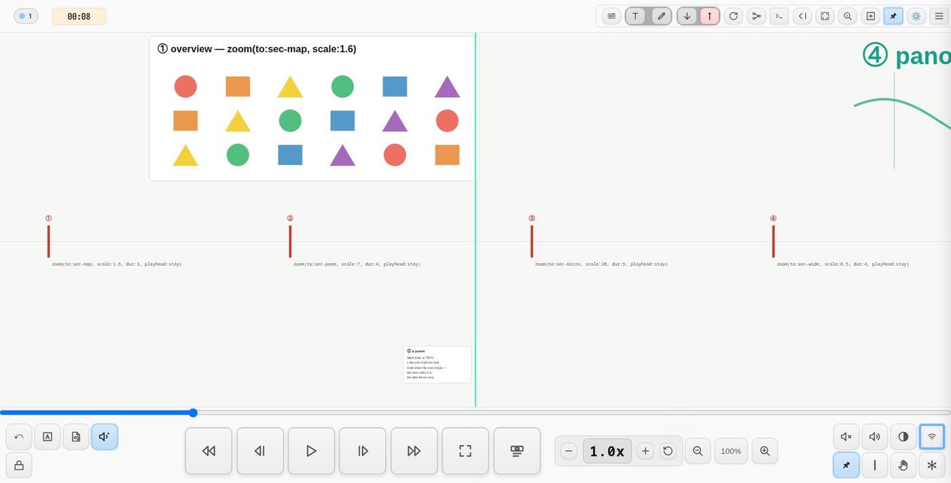Open the gear settings icon
Screen dimensions: 951x483
916,16
